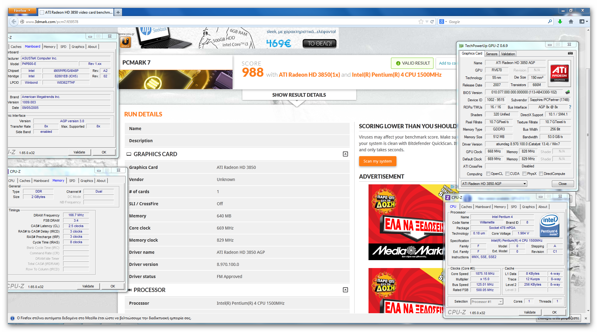Toggle the CUDA checkbox
This screenshot has width=598, height=332.
click(508, 174)
